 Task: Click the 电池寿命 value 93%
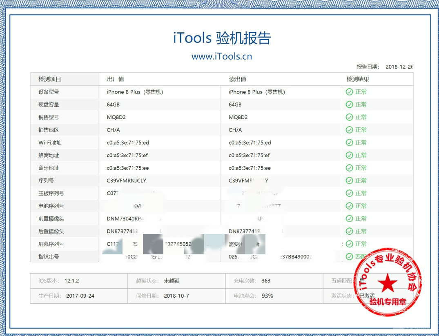tap(267, 296)
